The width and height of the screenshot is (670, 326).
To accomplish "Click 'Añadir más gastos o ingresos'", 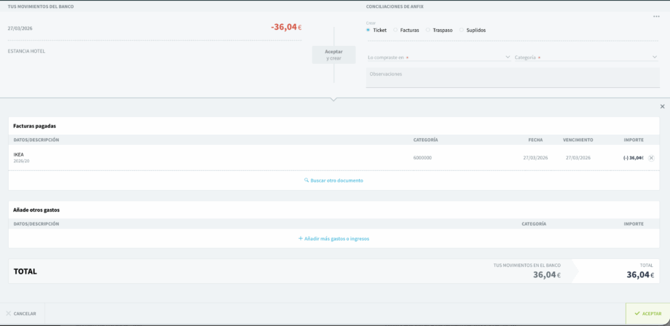I will (x=334, y=239).
